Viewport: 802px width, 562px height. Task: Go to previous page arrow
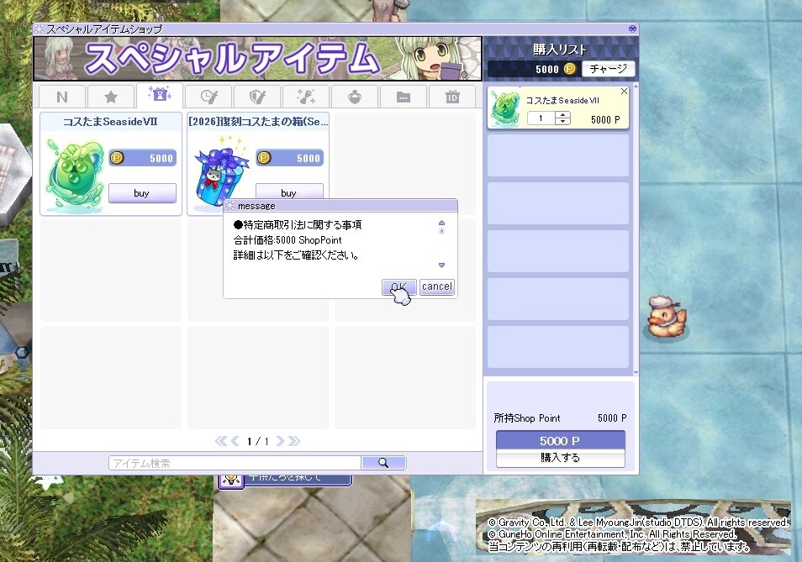235,441
